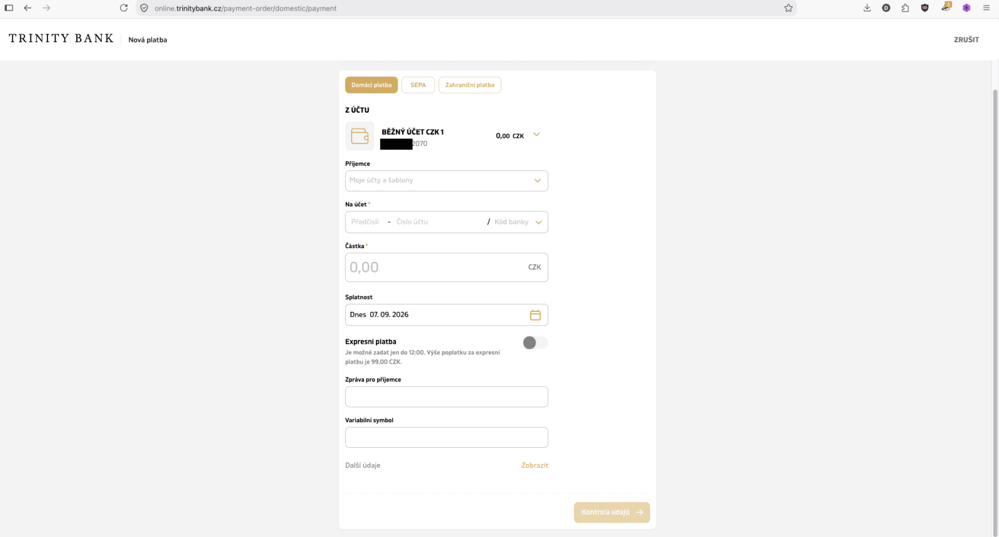Click the Trinity Bank logo

coord(61,39)
